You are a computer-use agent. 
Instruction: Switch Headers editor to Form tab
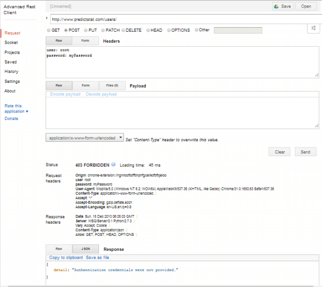[85, 41]
